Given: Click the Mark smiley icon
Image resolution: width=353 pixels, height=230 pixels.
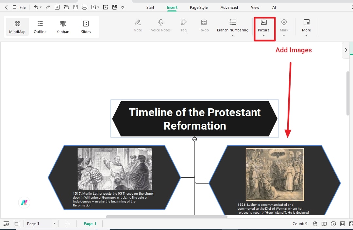Looking at the screenshot, I should (284, 22).
